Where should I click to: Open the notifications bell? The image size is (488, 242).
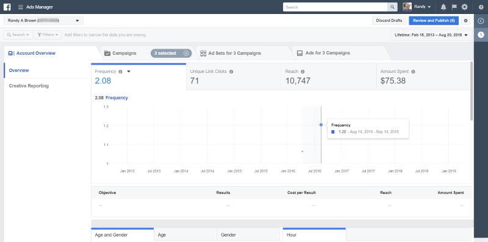[x=443, y=7]
